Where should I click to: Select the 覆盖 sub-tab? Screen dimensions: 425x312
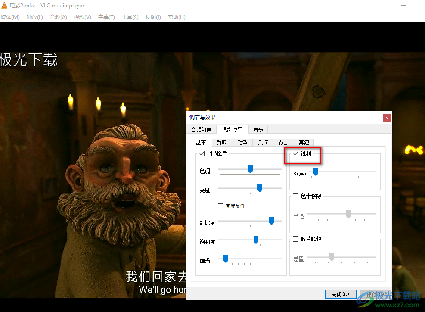click(x=283, y=143)
